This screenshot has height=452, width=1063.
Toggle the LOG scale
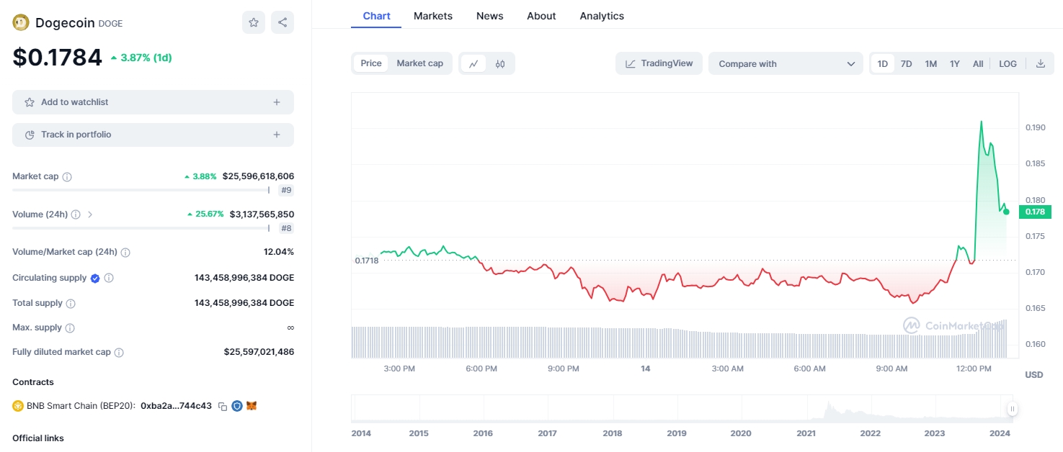coord(1008,63)
